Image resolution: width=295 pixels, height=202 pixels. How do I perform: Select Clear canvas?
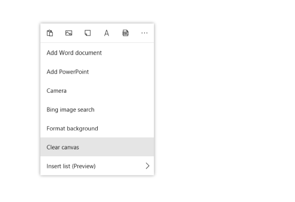click(x=97, y=147)
